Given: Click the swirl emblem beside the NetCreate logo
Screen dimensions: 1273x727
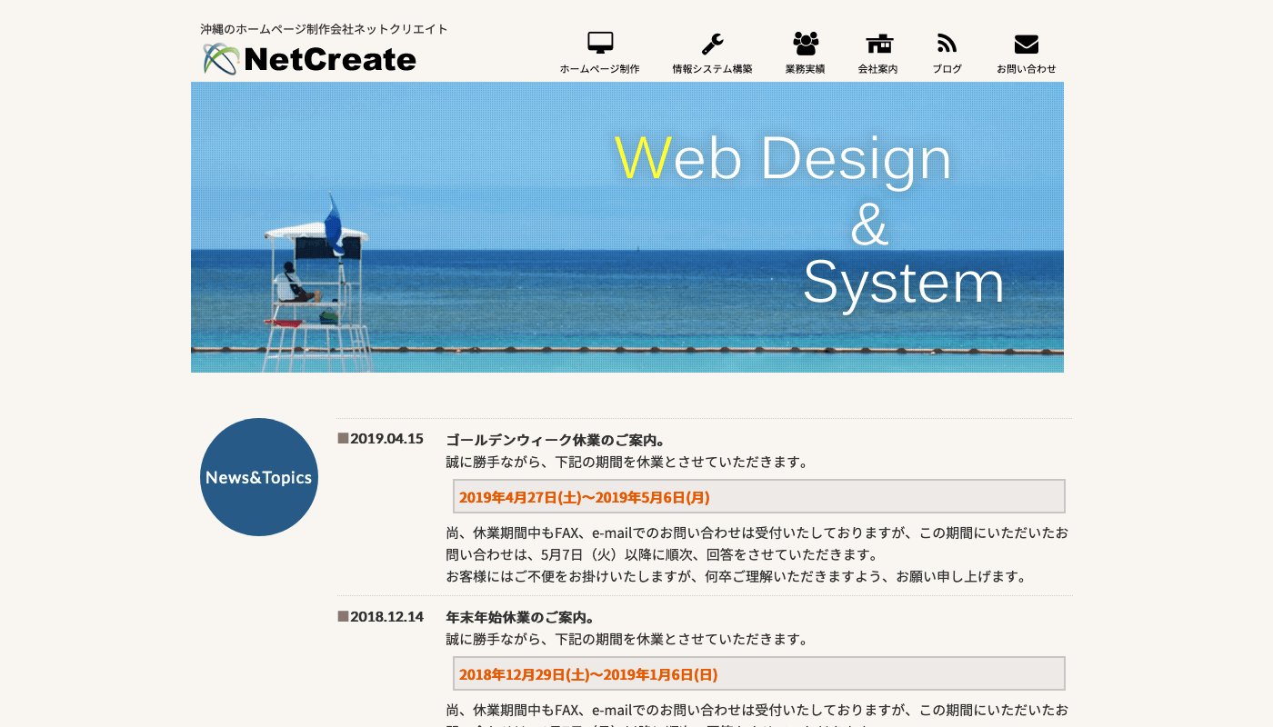Looking at the screenshot, I should click(221, 59).
